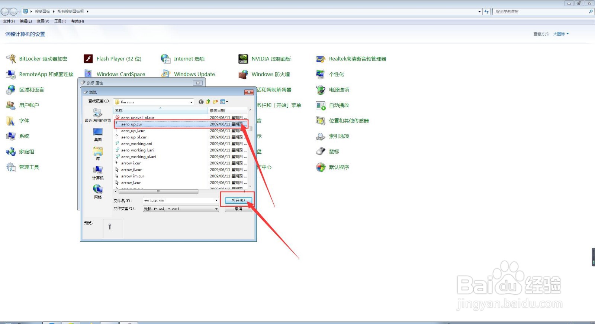
Task: Open 用户帐户 item
Action: [22, 105]
